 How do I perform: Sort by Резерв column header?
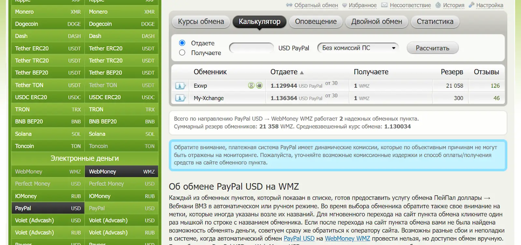click(x=452, y=72)
